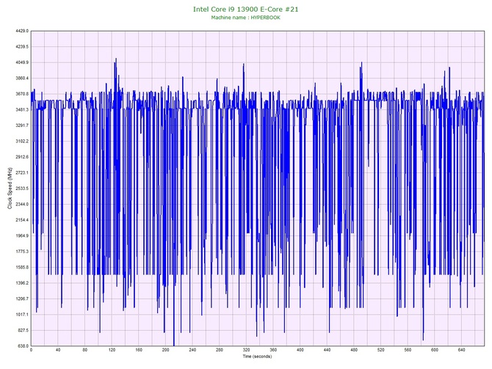Click the x-axis tick label '160'
The width and height of the screenshot is (492, 369).
139,350
